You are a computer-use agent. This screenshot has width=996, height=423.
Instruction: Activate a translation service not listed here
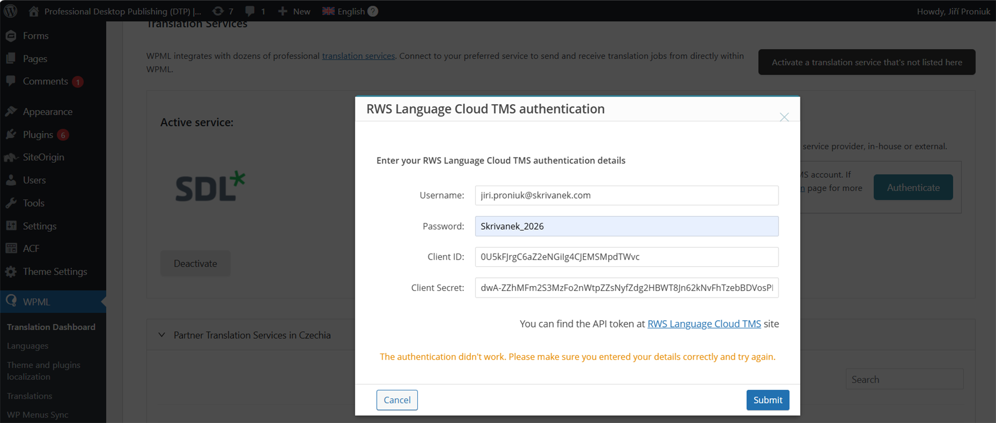867,62
